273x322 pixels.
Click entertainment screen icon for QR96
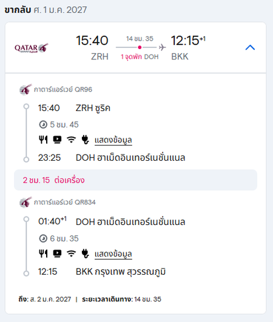(57, 139)
